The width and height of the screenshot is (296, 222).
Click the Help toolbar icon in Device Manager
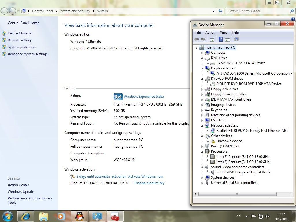tap(221, 39)
